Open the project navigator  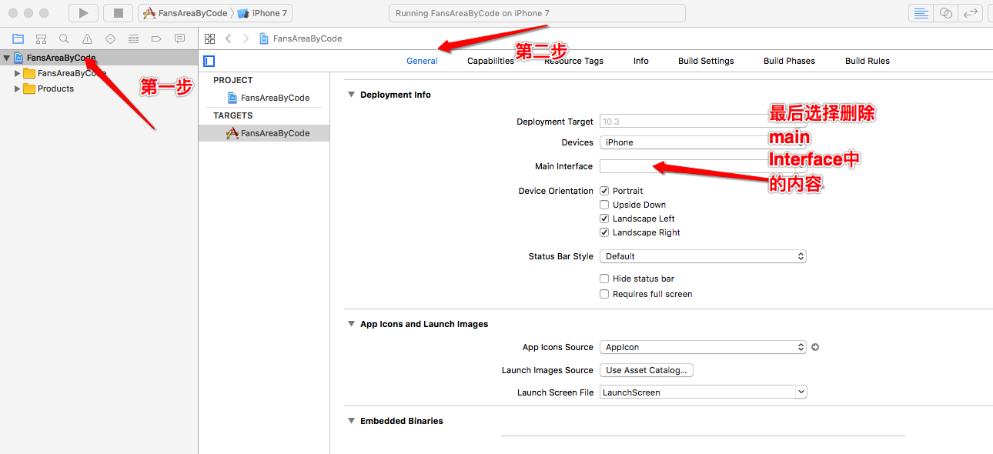tap(18, 38)
